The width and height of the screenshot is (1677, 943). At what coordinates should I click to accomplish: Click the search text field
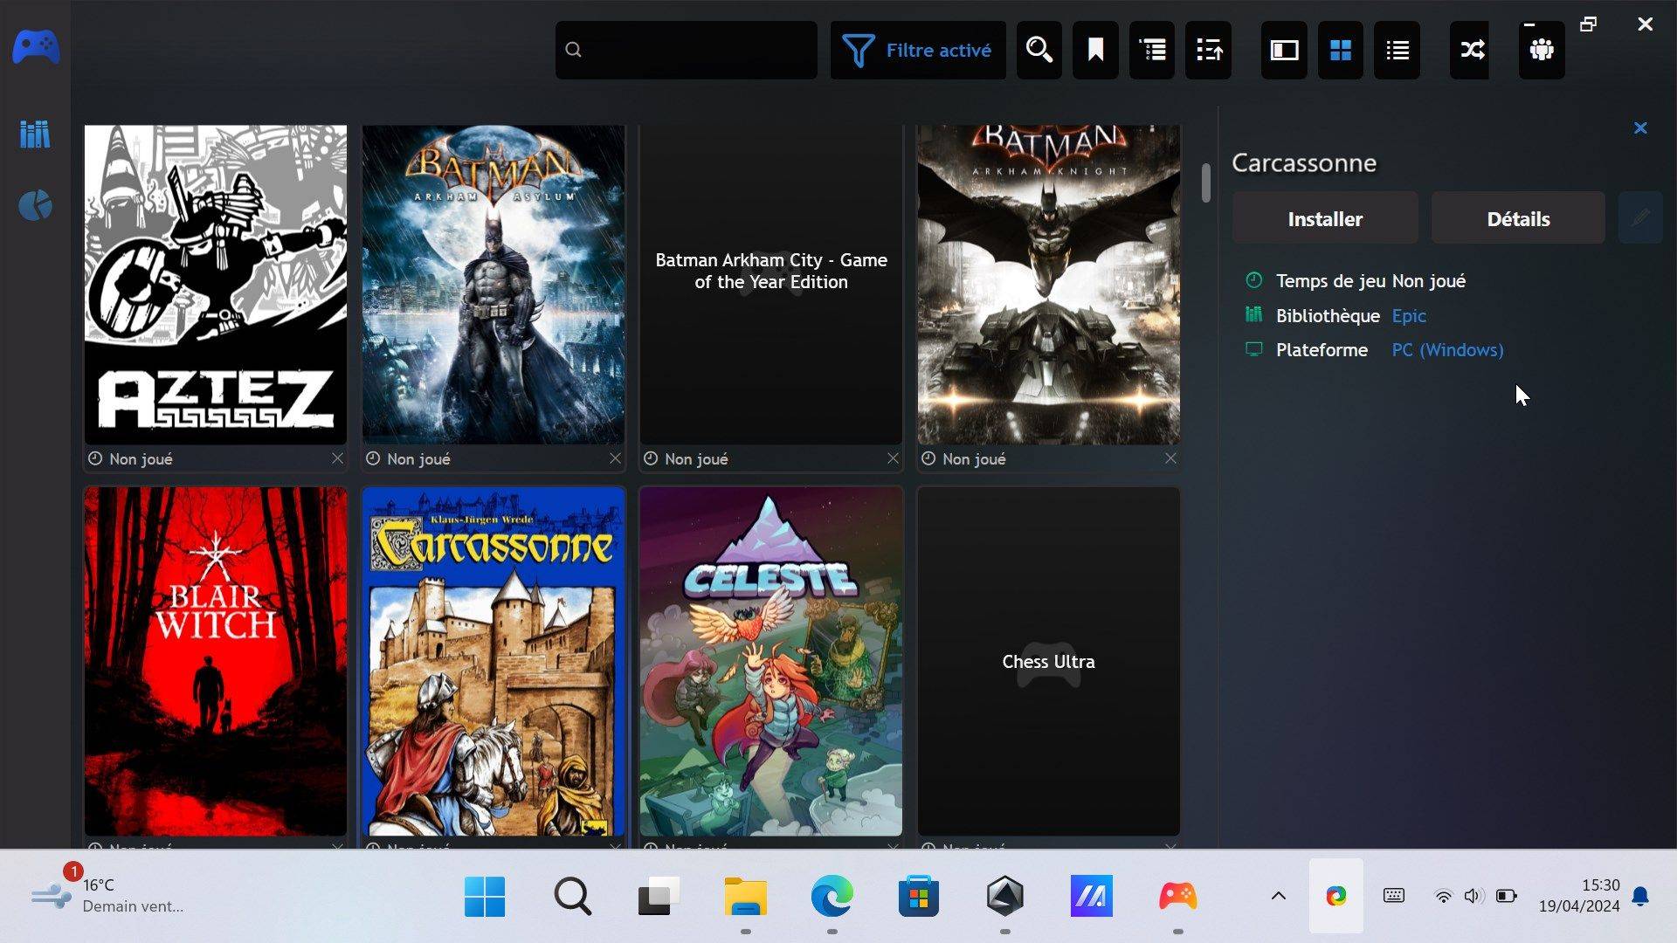(687, 50)
